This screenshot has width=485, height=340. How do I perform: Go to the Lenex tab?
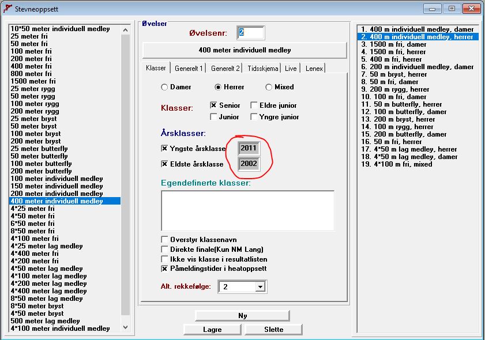(315, 68)
